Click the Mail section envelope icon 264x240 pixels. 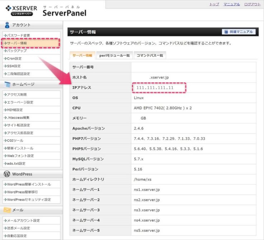(x=7, y=210)
